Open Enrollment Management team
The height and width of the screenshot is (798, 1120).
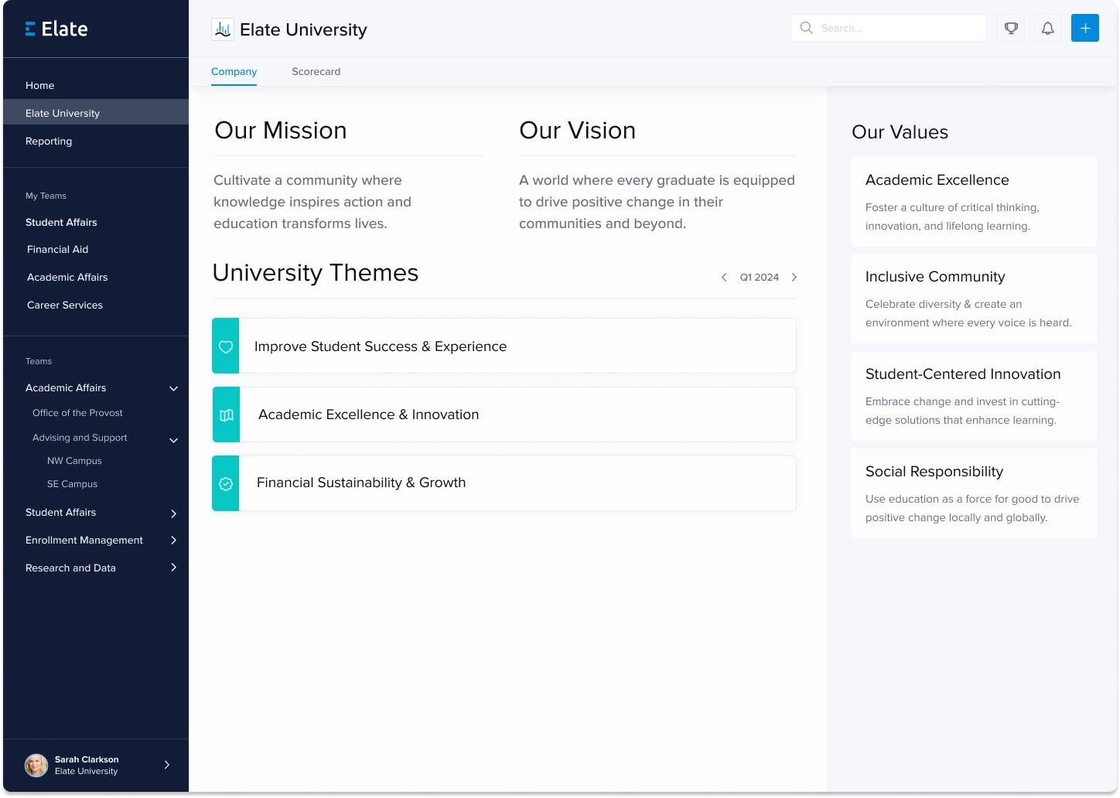84,541
